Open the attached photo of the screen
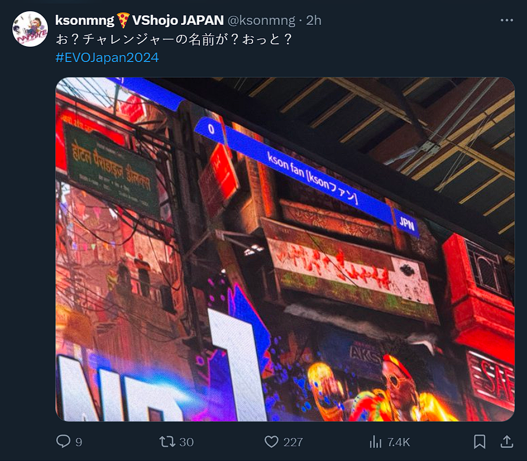 tap(285, 249)
